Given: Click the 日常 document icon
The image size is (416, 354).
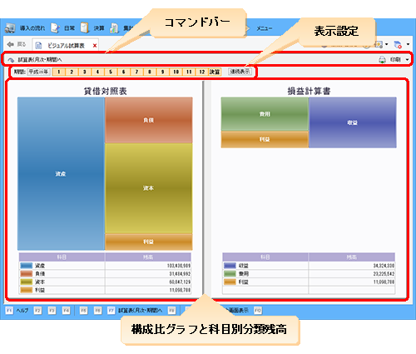Looking at the screenshot, I should [x=55, y=28].
